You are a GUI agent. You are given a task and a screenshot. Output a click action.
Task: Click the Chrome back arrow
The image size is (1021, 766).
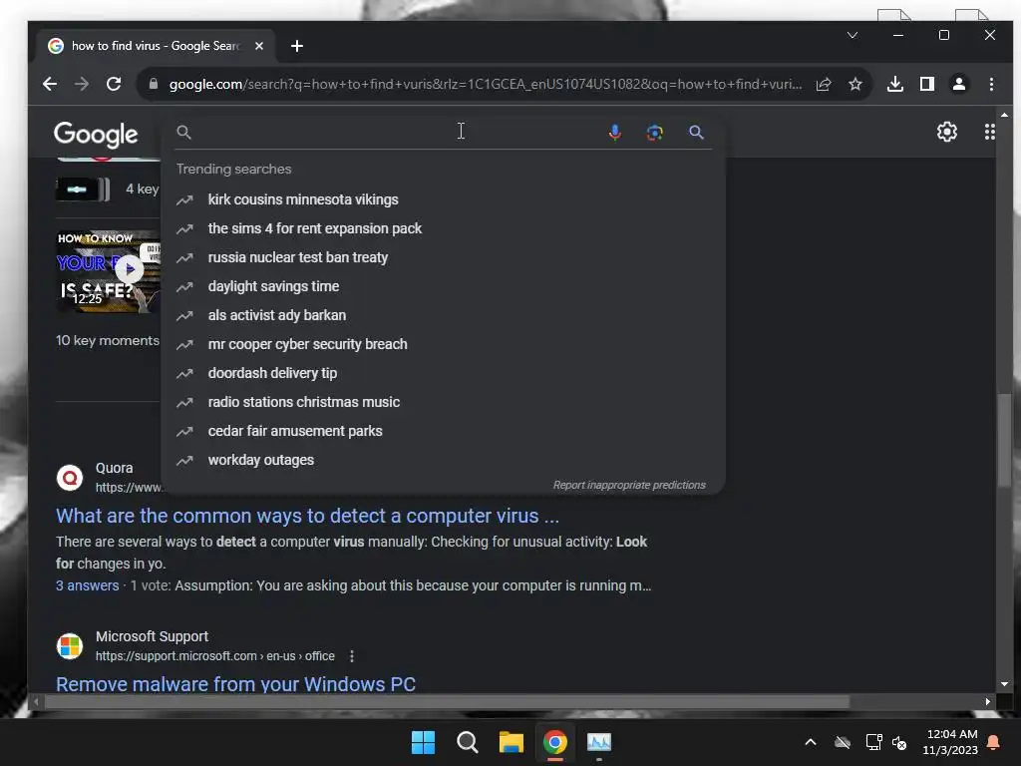pos(50,84)
